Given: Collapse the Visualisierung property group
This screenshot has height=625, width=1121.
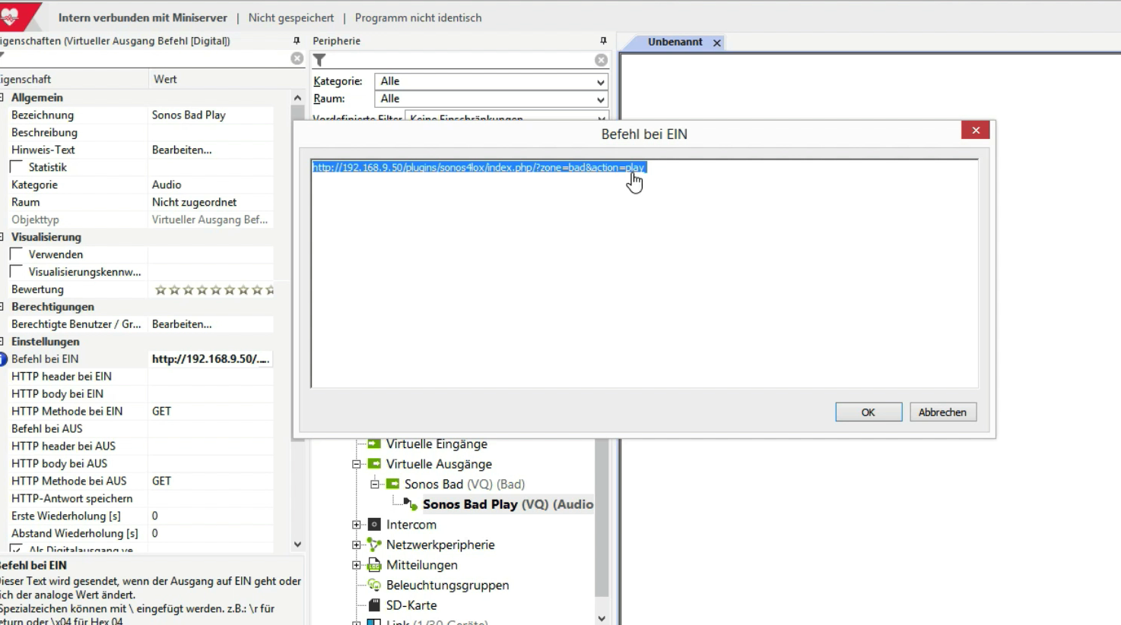Looking at the screenshot, I should (x=2, y=237).
